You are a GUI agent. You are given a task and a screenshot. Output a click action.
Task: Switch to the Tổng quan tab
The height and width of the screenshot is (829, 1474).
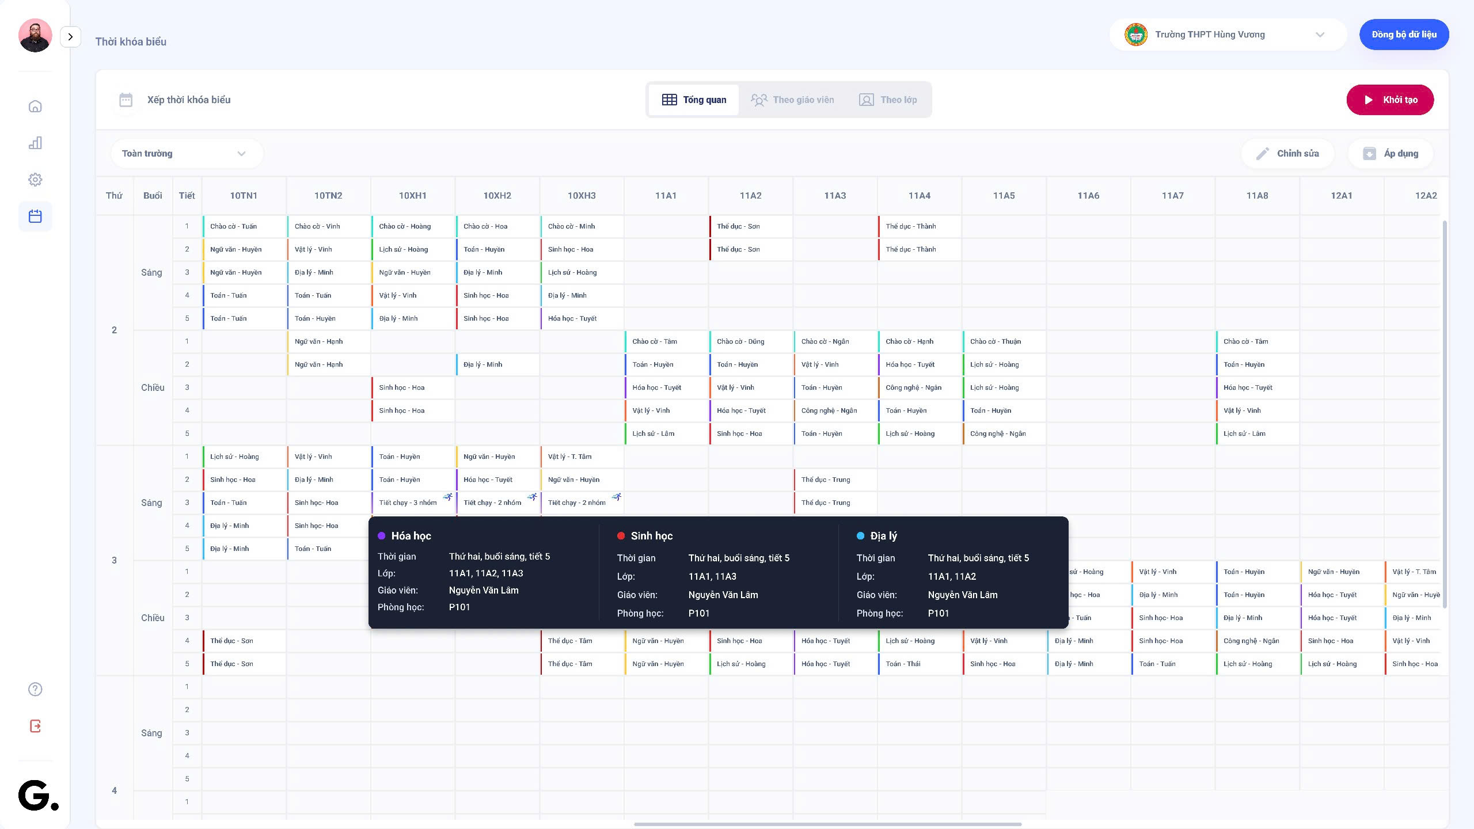click(694, 100)
